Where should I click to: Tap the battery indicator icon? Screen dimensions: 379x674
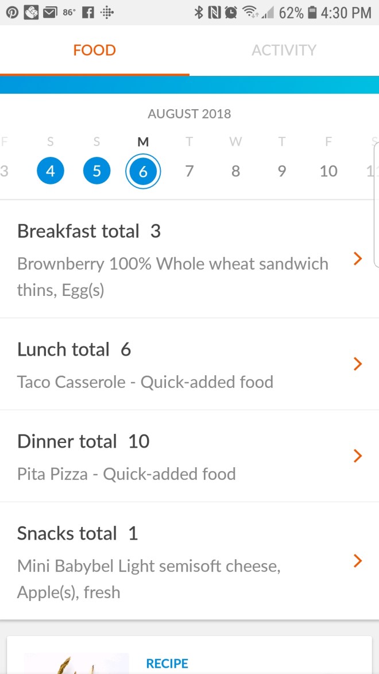pyautogui.click(x=312, y=12)
